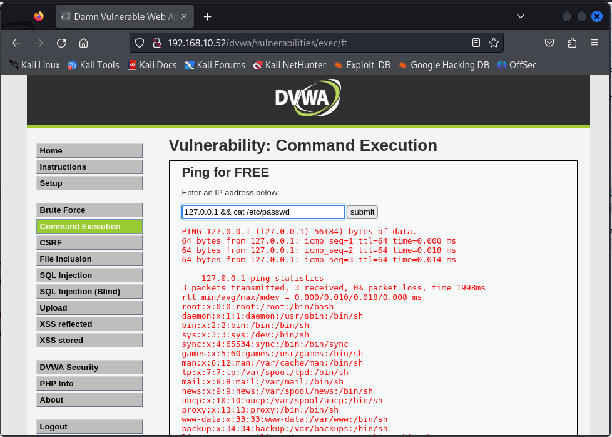Click the tracking protection shield icon
The image size is (612, 437).
coord(140,43)
